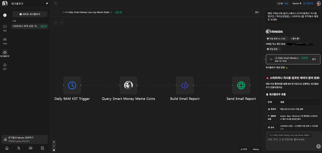This screenshot has height=153, width=322.
Task: Click 새로운 워크플로우 button
Action: click(x=30, y=14)
